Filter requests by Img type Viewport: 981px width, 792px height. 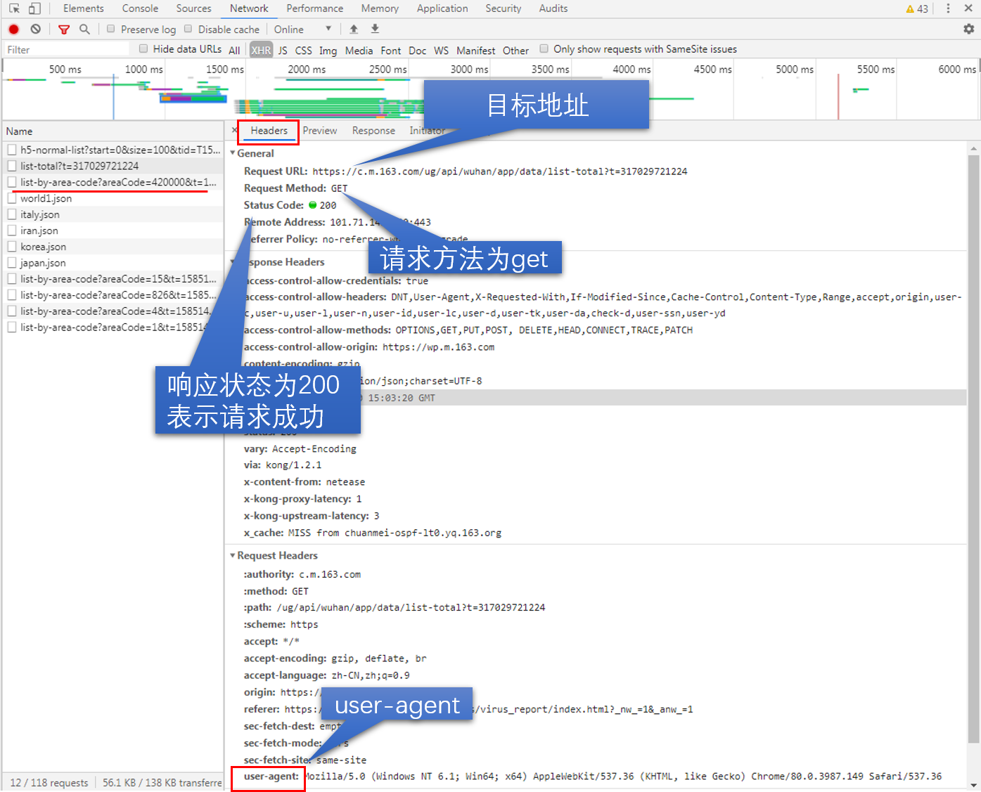(x=328, y=50)
